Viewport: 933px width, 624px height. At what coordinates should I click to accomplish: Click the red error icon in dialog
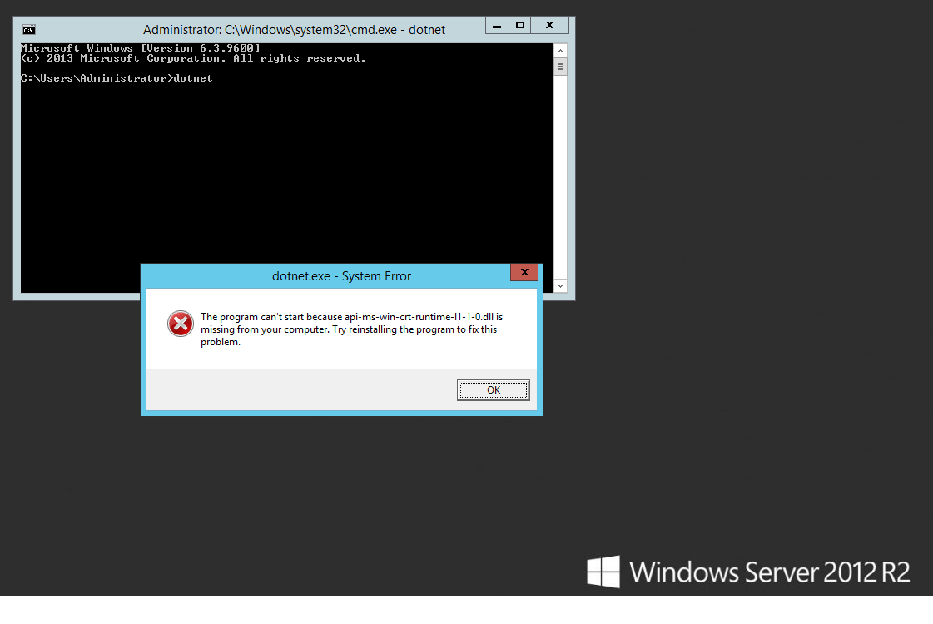[181, 324]
